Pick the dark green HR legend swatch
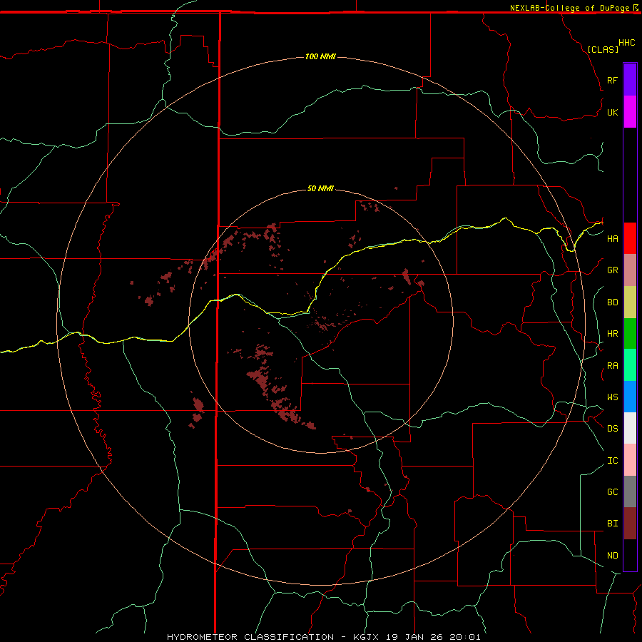 click(630, 334)
